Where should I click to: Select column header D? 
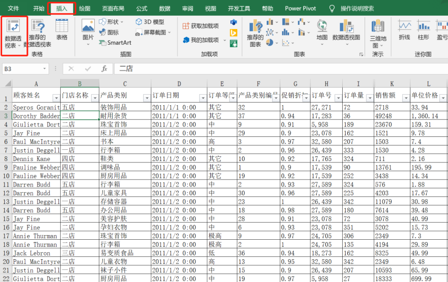(179, 84)
